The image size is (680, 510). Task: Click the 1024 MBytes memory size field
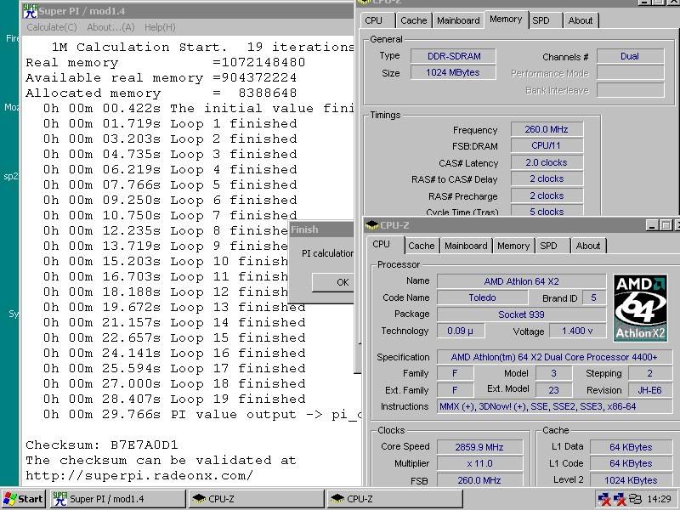[453, 72]
